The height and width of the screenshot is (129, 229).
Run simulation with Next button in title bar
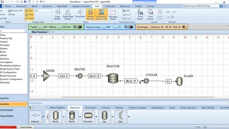(25, 2)
